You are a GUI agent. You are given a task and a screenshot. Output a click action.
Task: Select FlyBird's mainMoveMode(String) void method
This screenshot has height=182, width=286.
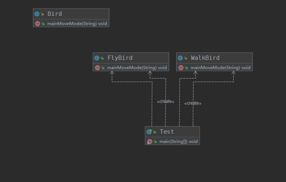click(x=137, y=68)
